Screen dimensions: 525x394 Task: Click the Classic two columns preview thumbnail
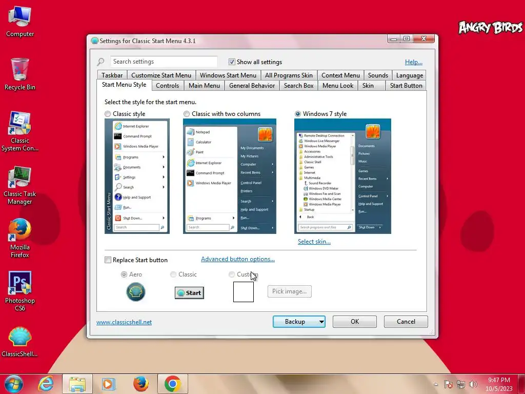230,176
